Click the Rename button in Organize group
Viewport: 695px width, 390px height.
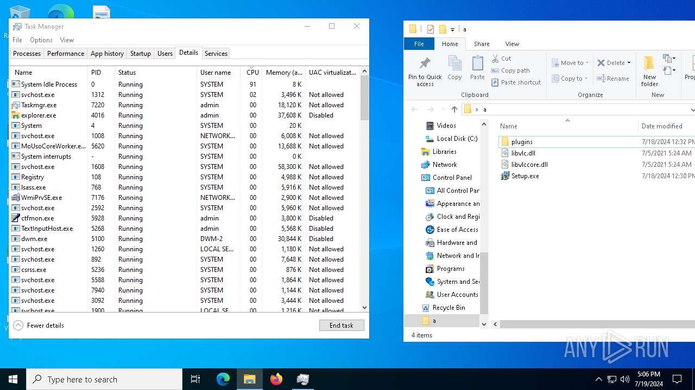[613, 79]
